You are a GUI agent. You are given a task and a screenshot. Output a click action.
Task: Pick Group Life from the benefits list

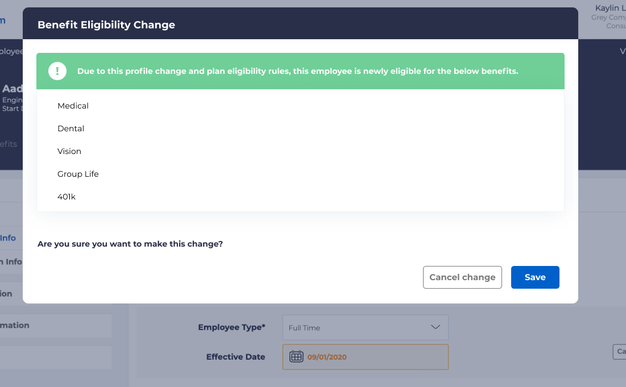coord(78,174)
